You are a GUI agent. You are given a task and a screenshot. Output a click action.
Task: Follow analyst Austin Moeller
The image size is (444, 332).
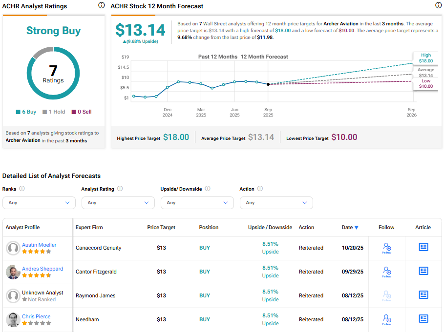(x=387, y=248)
